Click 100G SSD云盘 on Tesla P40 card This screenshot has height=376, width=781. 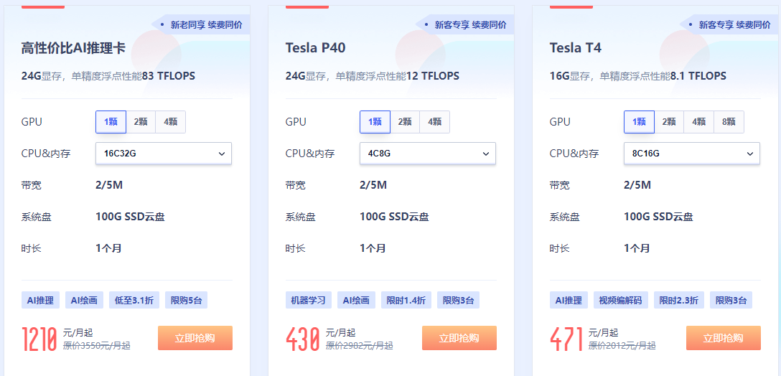pos(395,217)
